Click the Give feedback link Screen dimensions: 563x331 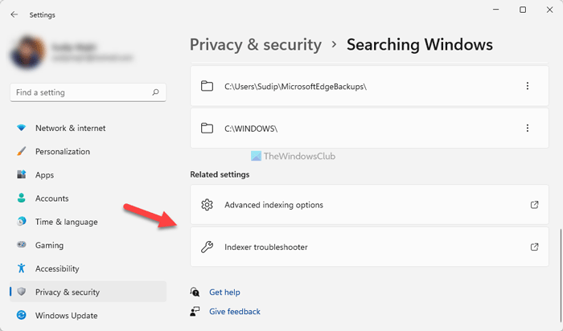234,312
